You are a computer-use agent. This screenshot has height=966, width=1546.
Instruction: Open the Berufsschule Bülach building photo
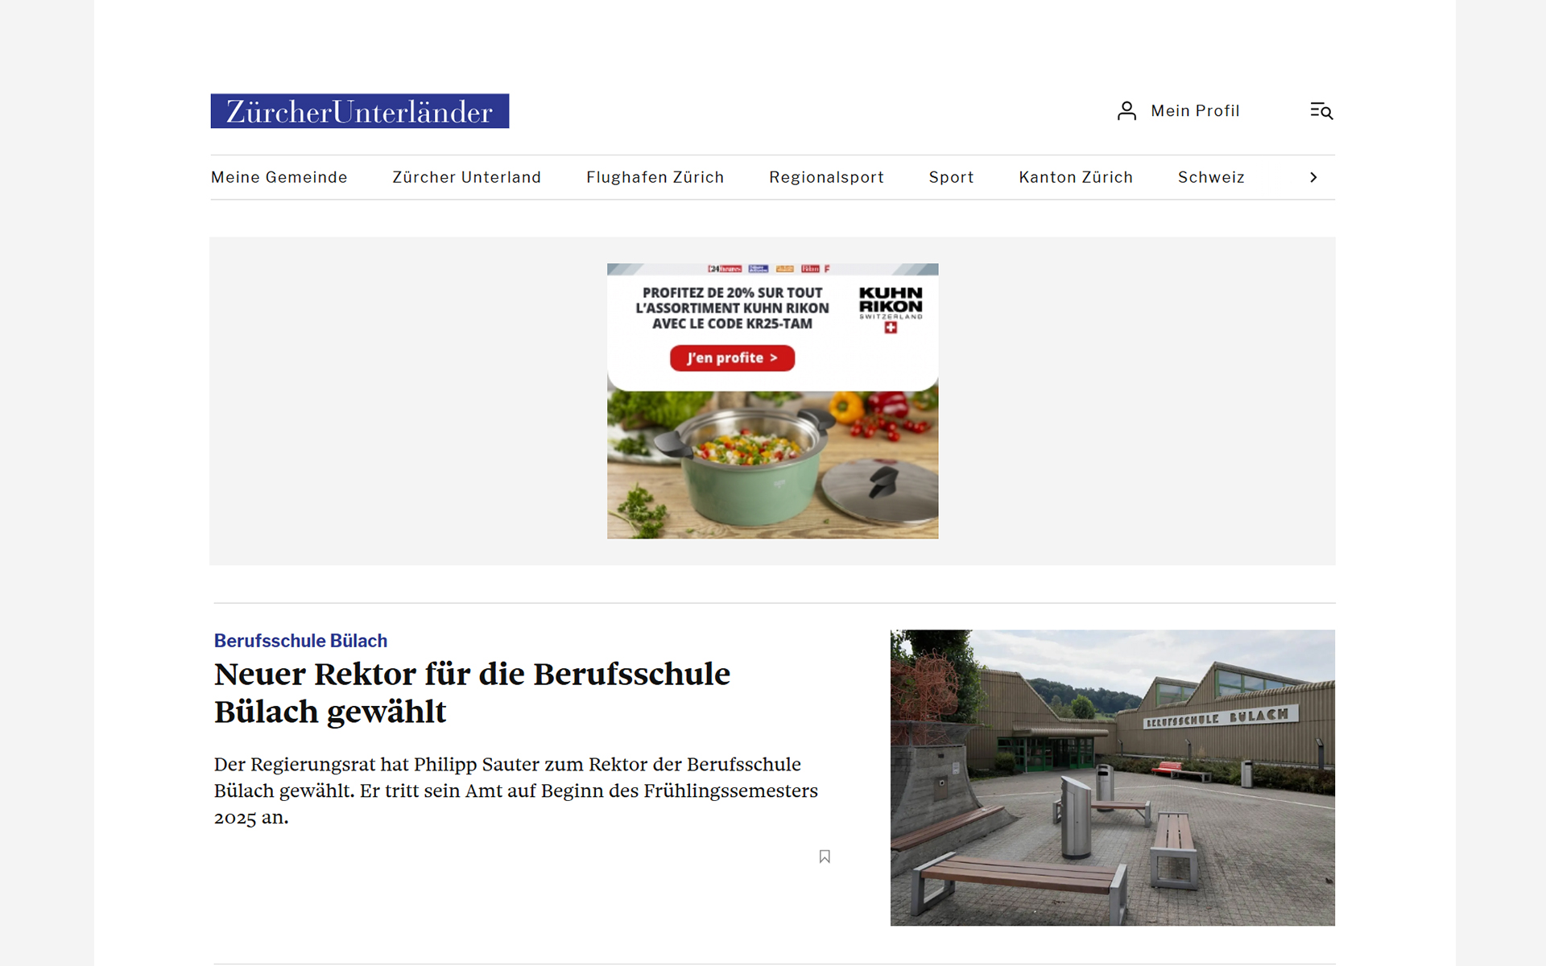pyautogui.click(x=1112, y=778)
